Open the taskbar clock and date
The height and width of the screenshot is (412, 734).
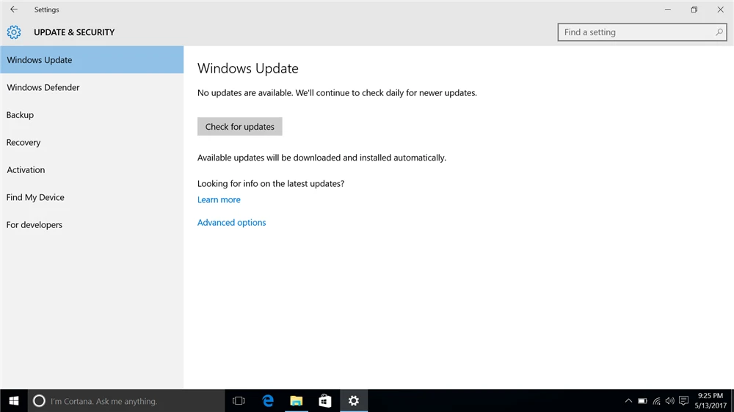click(x=711, y=401)
